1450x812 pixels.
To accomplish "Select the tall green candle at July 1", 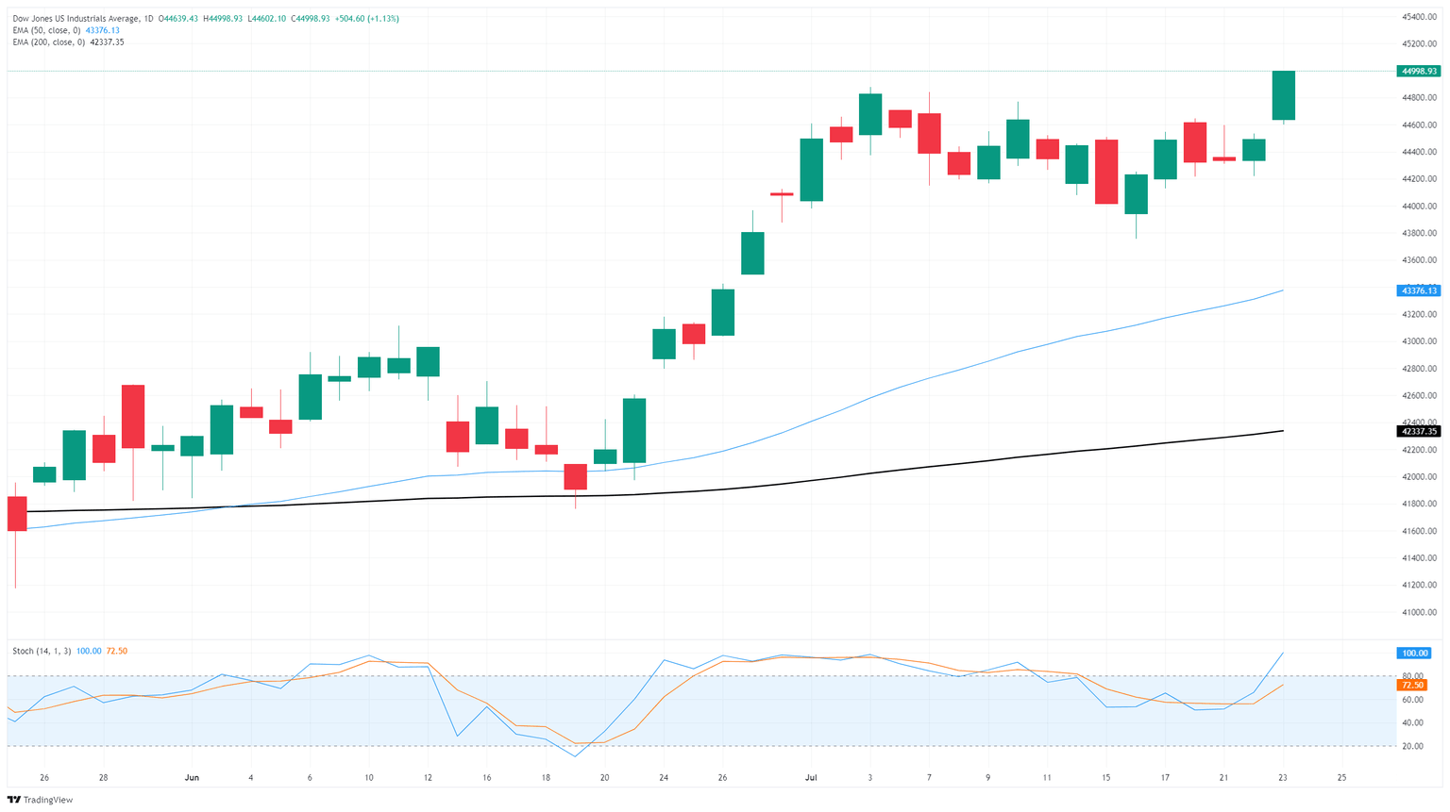I will (811, 170).
